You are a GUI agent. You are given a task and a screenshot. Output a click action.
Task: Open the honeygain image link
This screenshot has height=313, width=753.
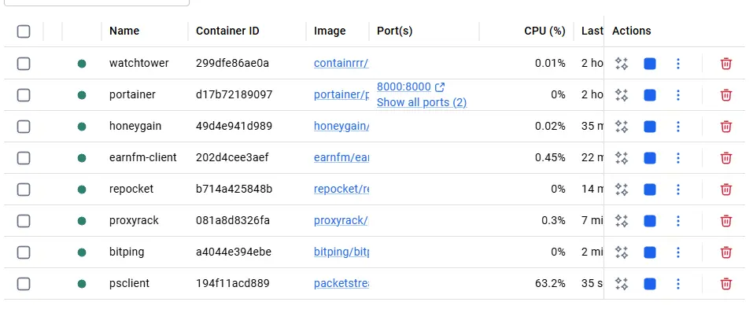(x=341, y=127)
